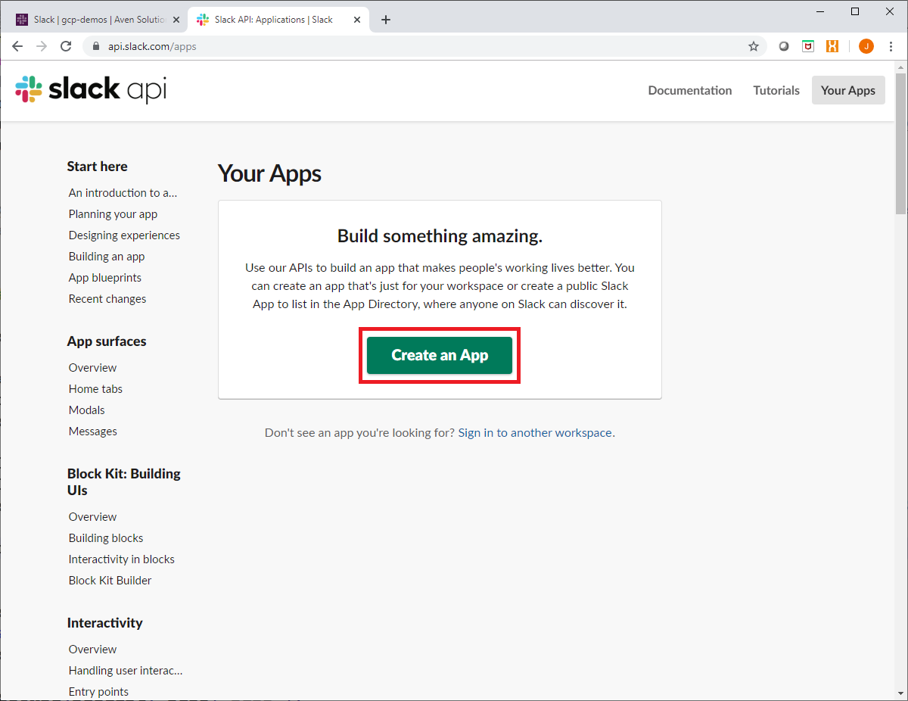The width and height of the screenshot is (908, 701).
Task: Click the Create an App button
Action: pyautogui.click(x=440, y=355)
